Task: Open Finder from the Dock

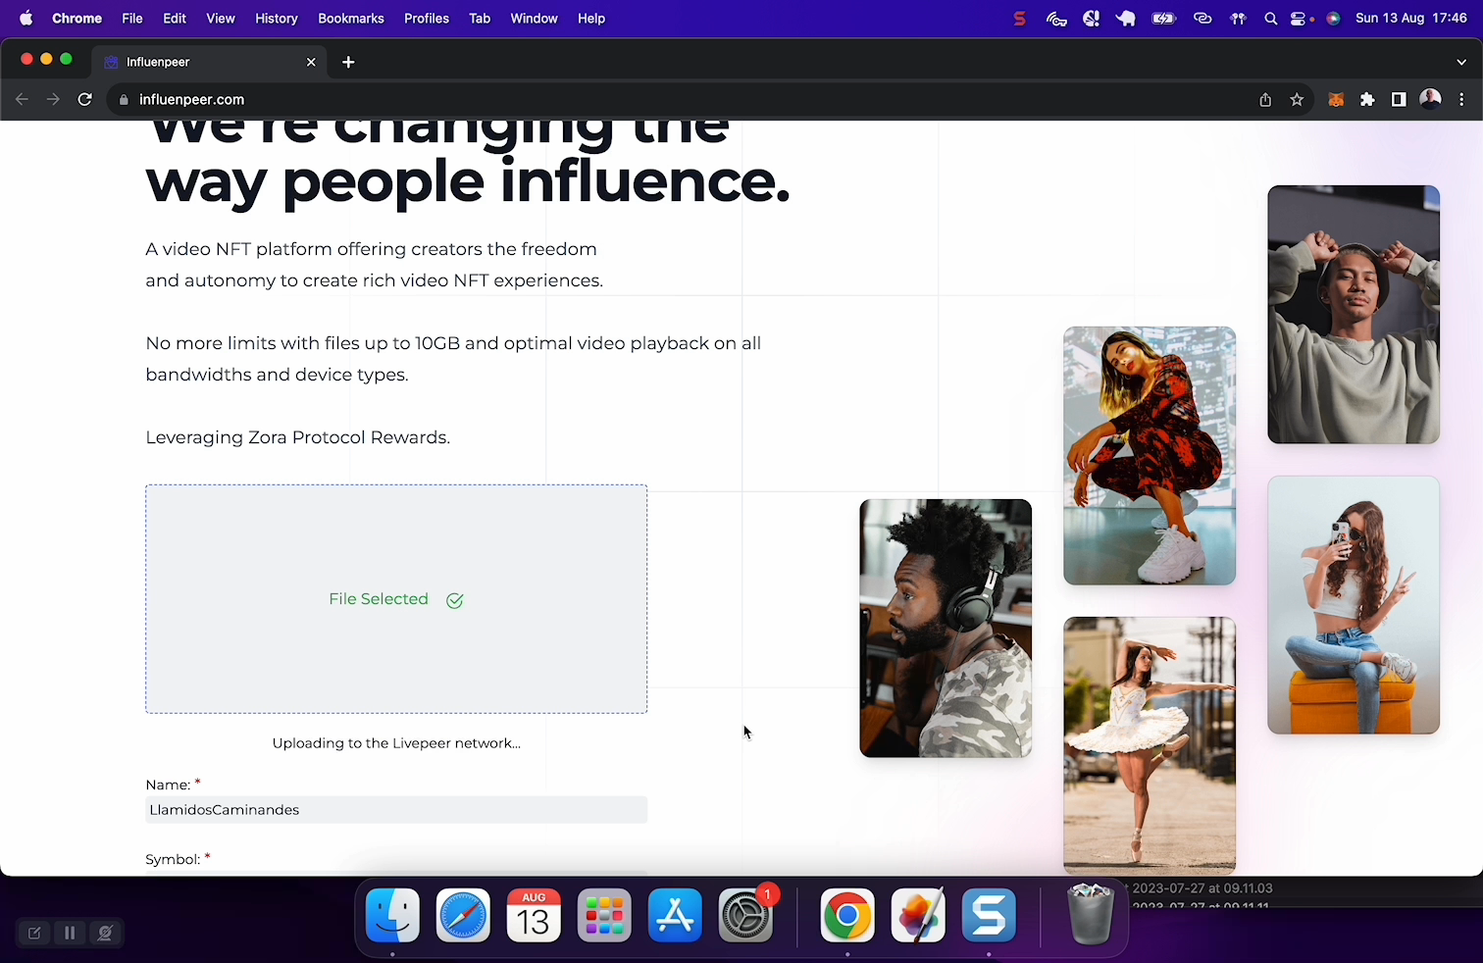Action: pyautogui.click(x=392, y=915)
